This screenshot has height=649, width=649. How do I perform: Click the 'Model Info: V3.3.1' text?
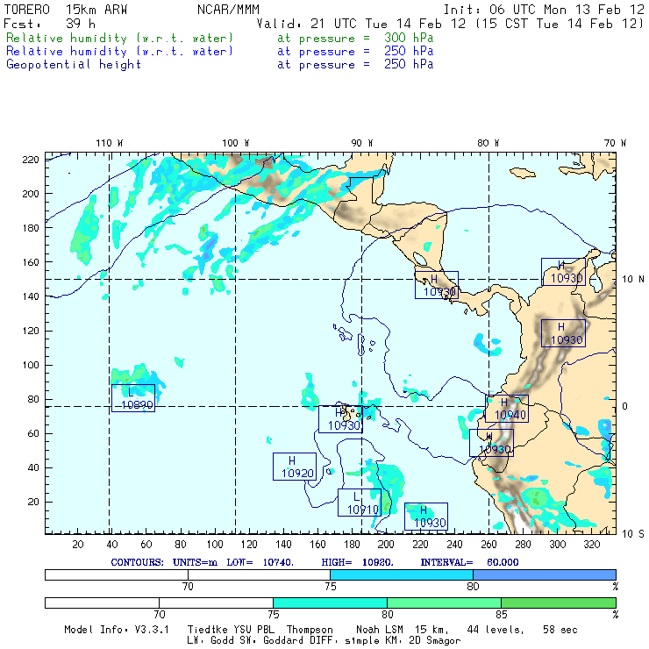tap(117, 630)
